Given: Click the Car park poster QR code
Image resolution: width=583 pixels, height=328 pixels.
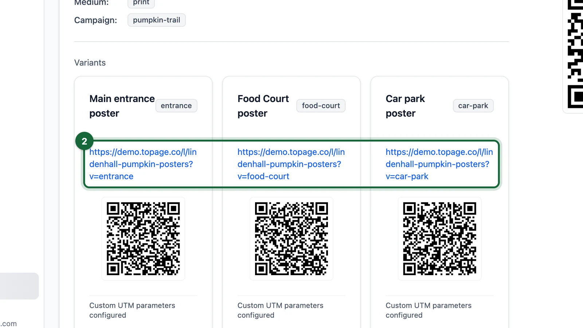Looking at the screenshot, I should [x=440, y=239].
